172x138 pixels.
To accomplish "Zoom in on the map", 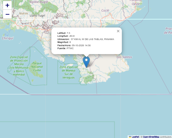I will [8, 5].
